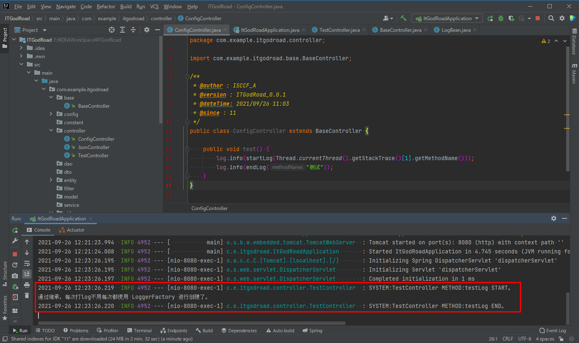Open the Event Log
The height and width of the screenshot is (343, 579).
[553, 330]
